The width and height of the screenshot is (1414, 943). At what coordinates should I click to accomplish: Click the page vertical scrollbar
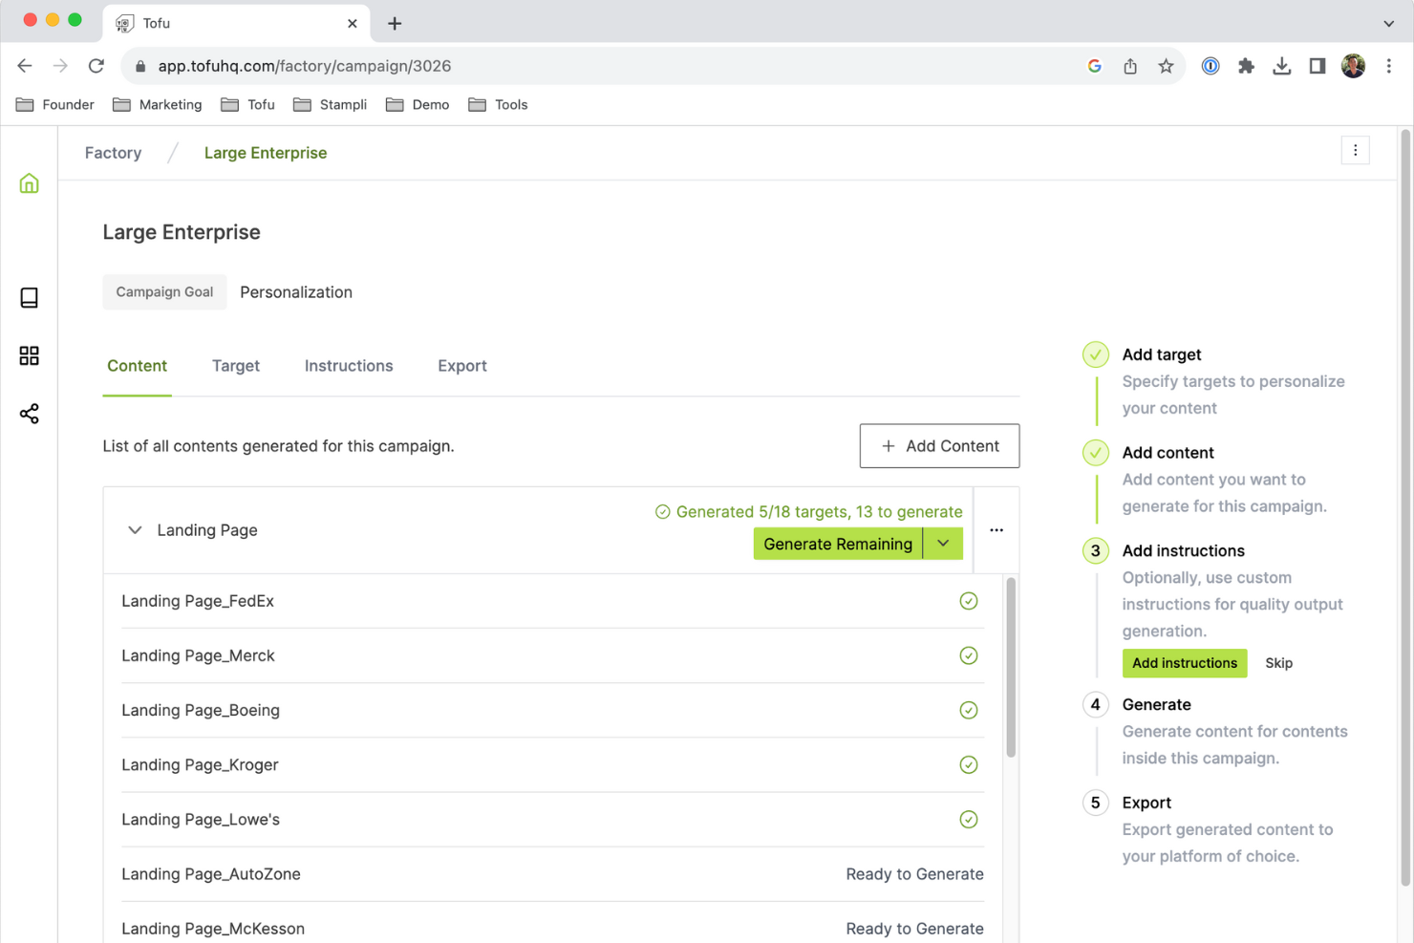coord(1404,506)
